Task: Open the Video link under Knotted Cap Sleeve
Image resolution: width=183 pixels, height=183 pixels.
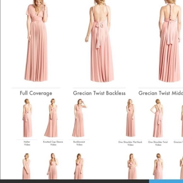Action: [53, 145]
